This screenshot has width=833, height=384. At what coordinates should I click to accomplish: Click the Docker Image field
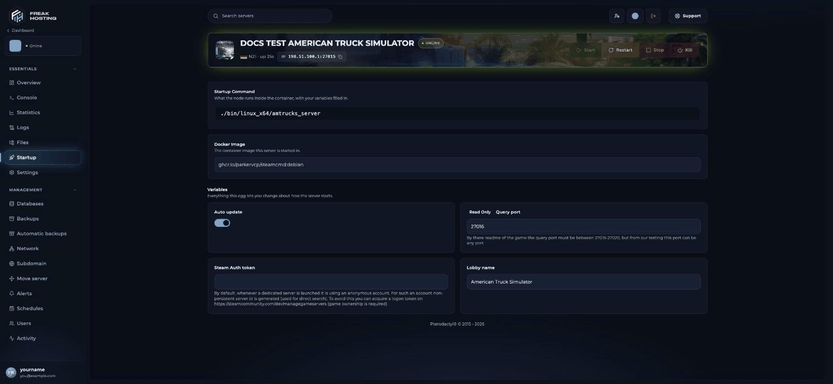point(457,165)
